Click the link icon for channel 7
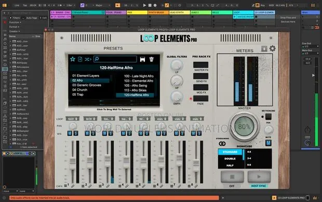 pyautogui.click(x=179, y=186)
